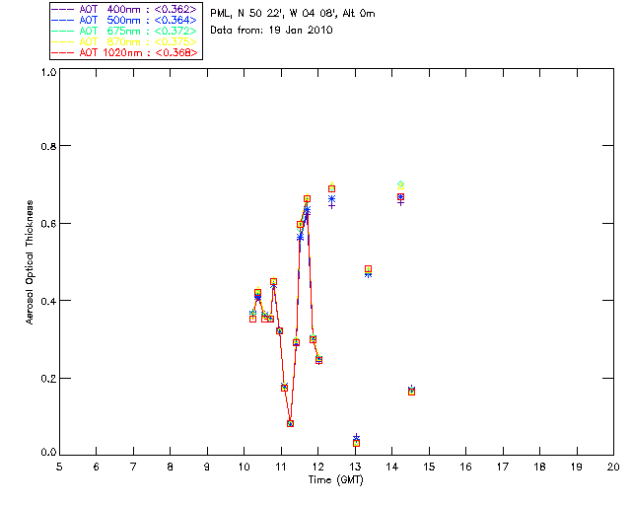Click the 'Data from: 19 Jan 2010' text

click(x=271, y=31)
